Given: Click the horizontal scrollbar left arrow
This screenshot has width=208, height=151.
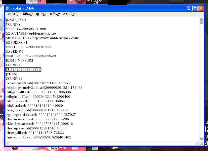Looking at the screenshot, I should tap(8, 143).
